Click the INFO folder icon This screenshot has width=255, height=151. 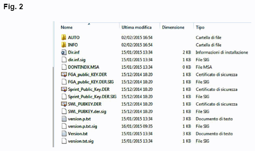point(64,45)
